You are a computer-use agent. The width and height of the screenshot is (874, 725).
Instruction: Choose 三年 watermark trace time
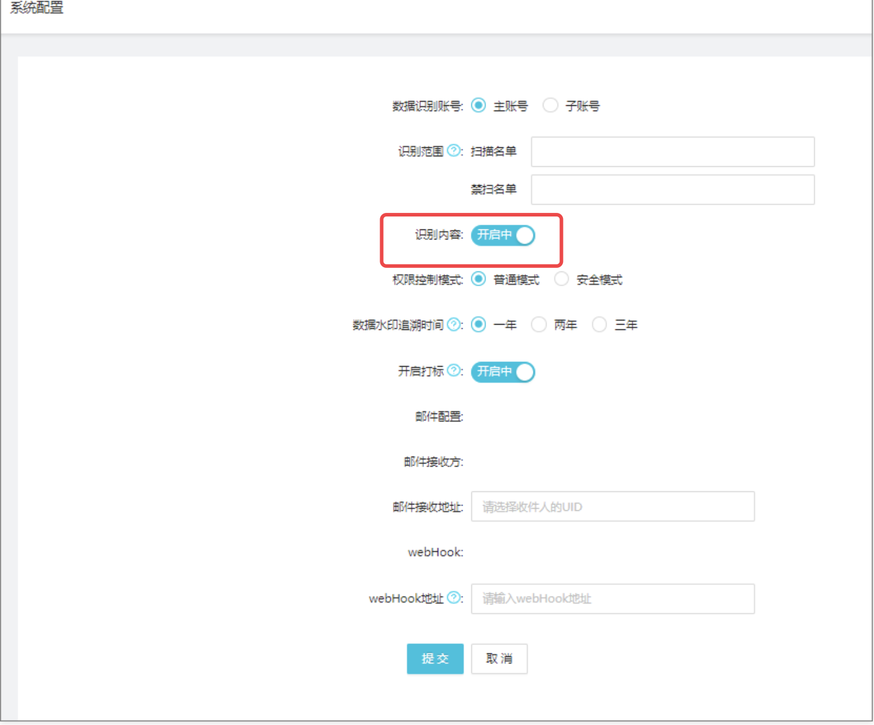[599, 324]
